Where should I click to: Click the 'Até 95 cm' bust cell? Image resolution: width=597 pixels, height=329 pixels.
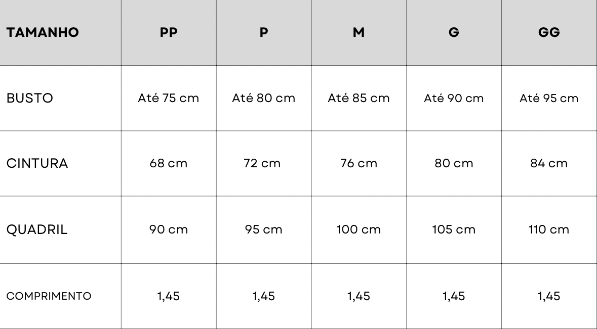[x=549, y=99]
